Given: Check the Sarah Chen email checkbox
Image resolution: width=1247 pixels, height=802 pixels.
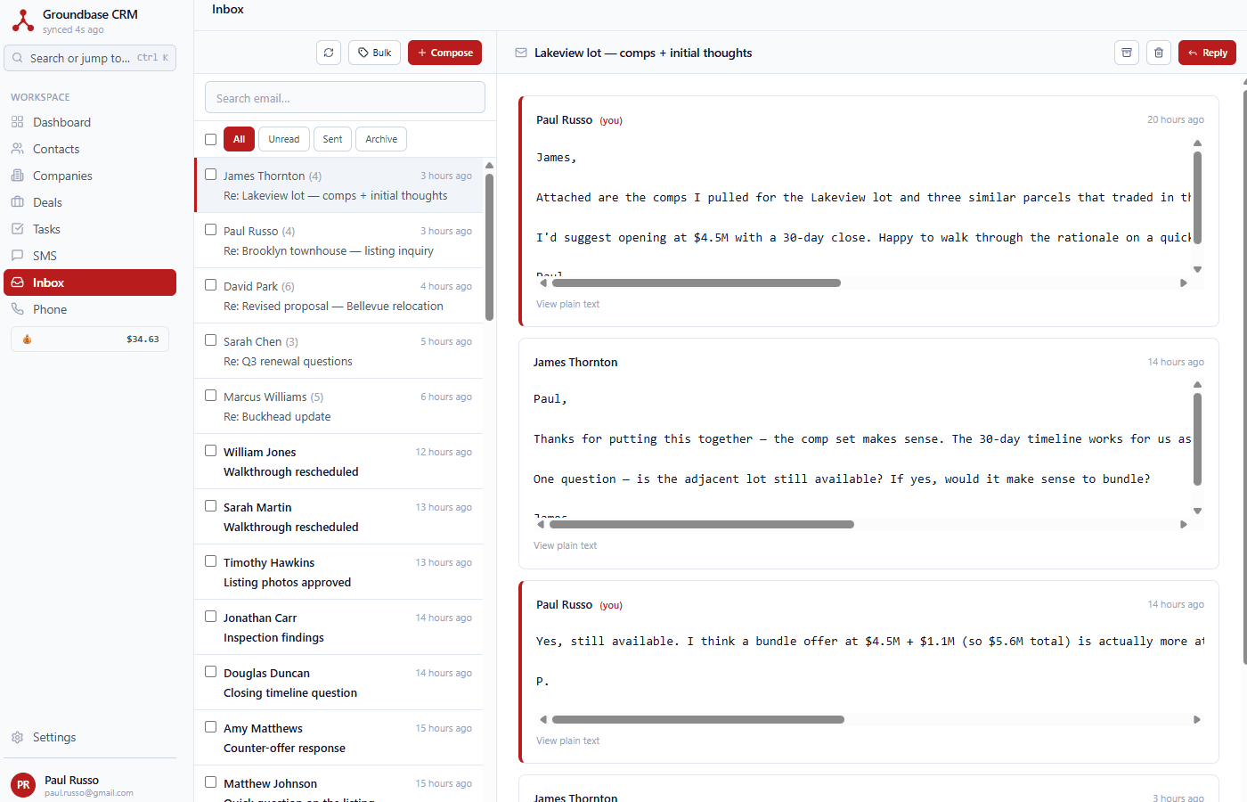Looking at the screenshot, I should click(211, 340).
